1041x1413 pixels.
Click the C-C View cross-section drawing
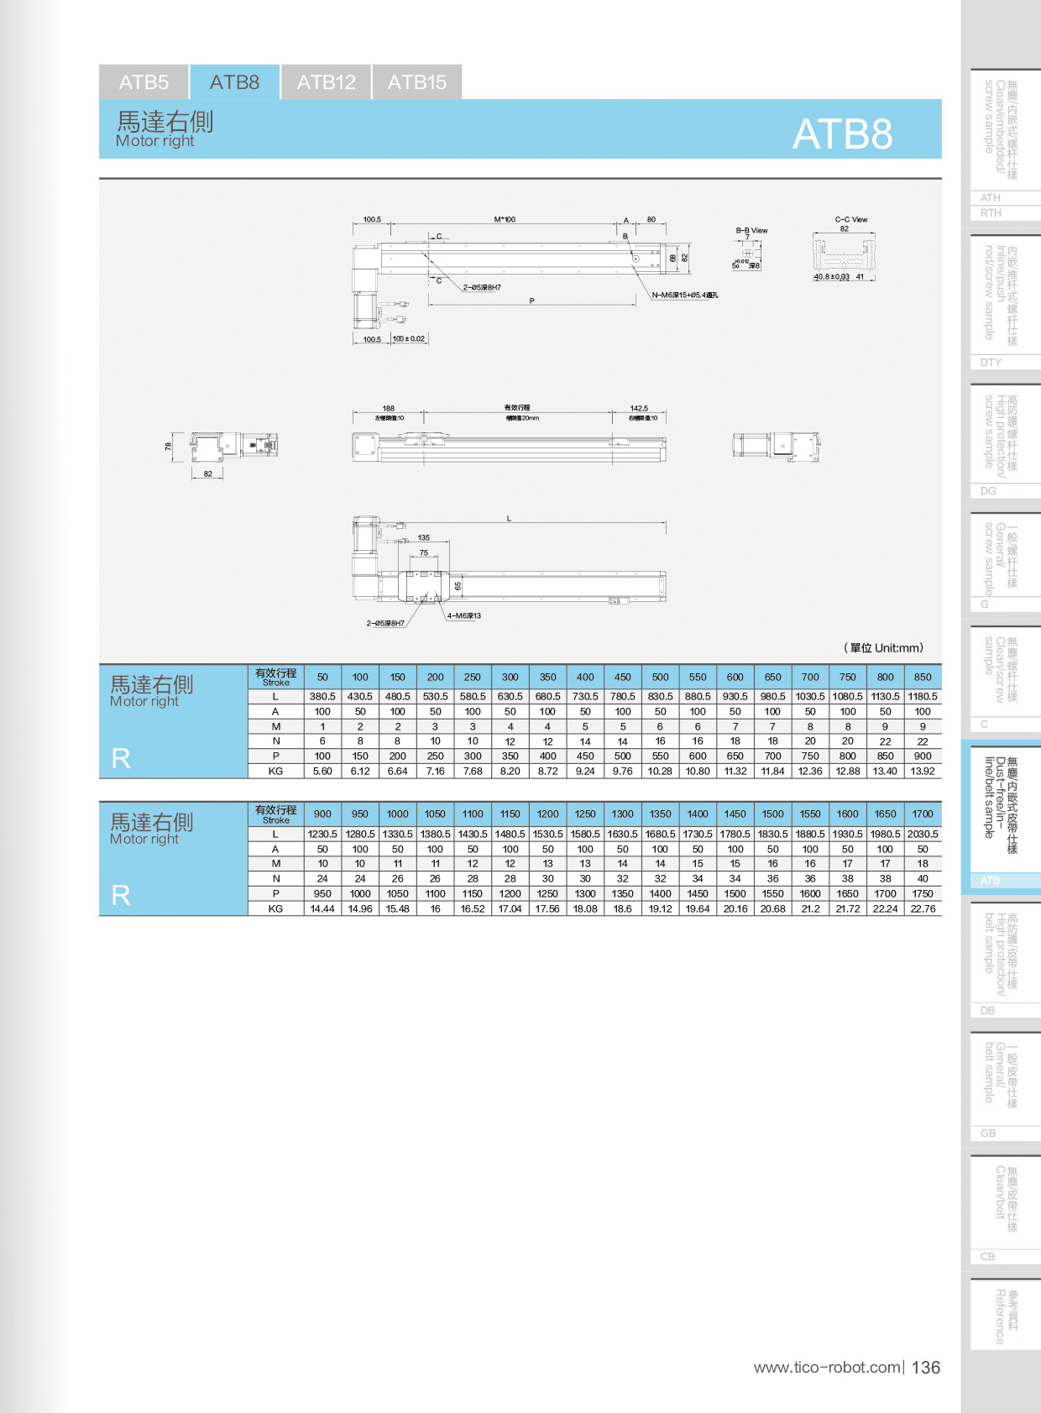point(844,252)
